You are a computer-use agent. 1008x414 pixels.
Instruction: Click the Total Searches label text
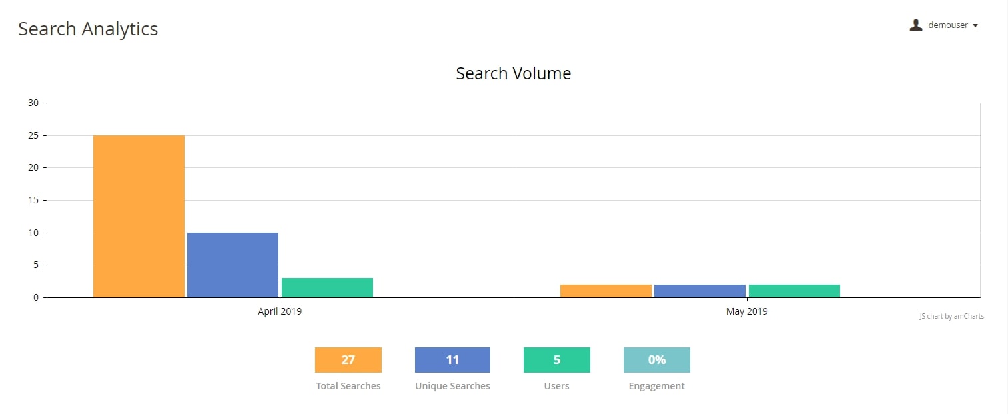tap(348, 385)
